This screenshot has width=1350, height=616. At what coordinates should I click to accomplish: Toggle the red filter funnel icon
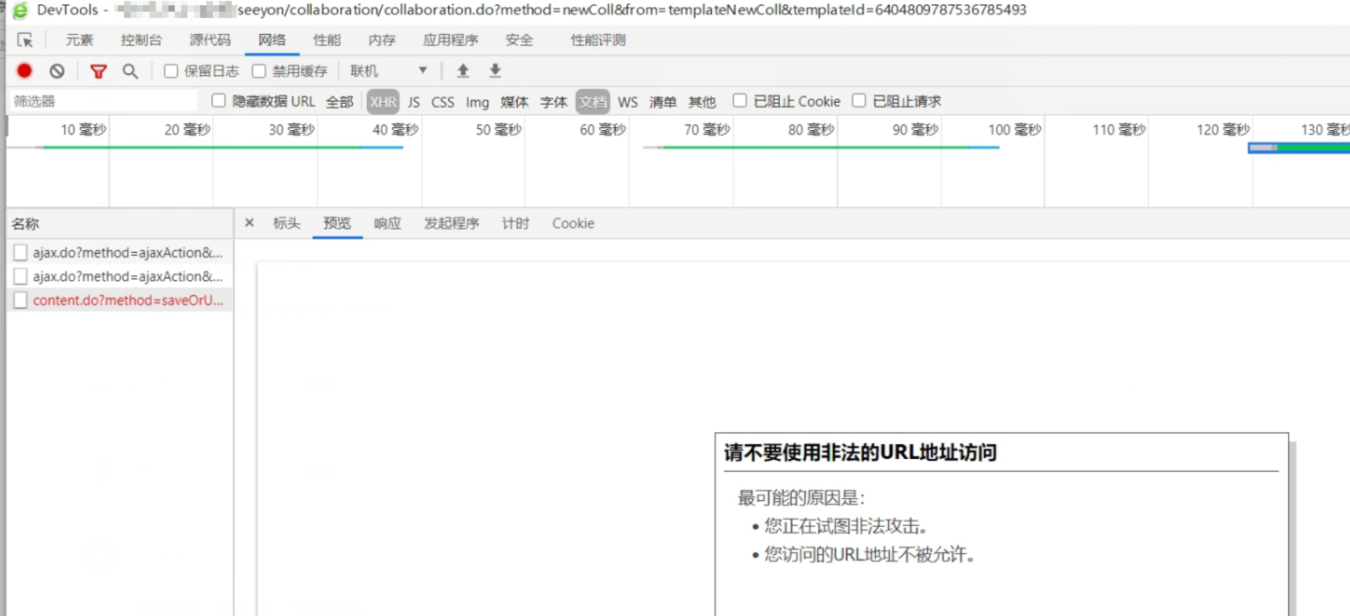(x=98, y=71)
